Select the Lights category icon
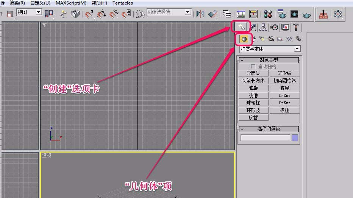 click(262, 39)
